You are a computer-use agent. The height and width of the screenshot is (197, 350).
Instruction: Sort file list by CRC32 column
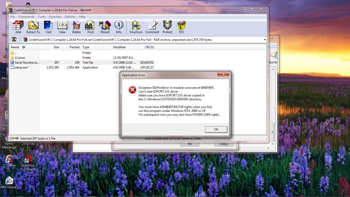click(146, 47)
